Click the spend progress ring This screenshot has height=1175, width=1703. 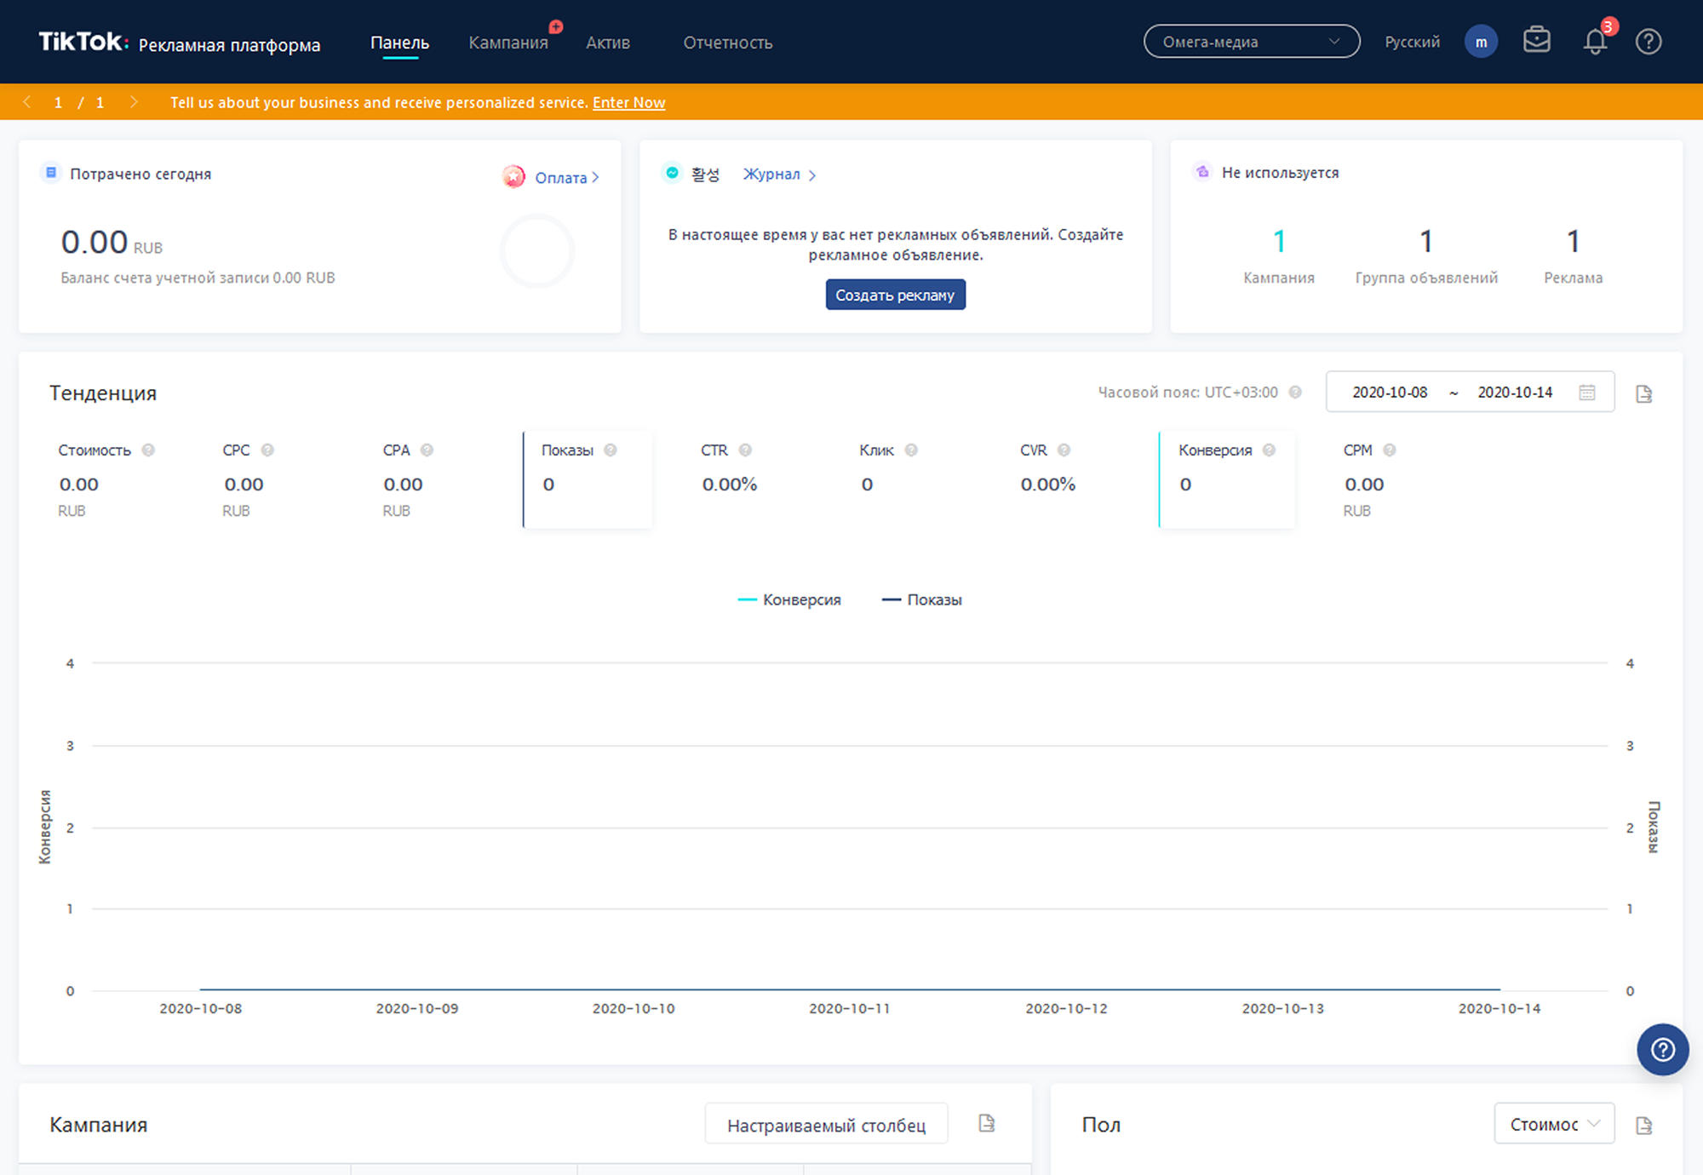[537, 251]
